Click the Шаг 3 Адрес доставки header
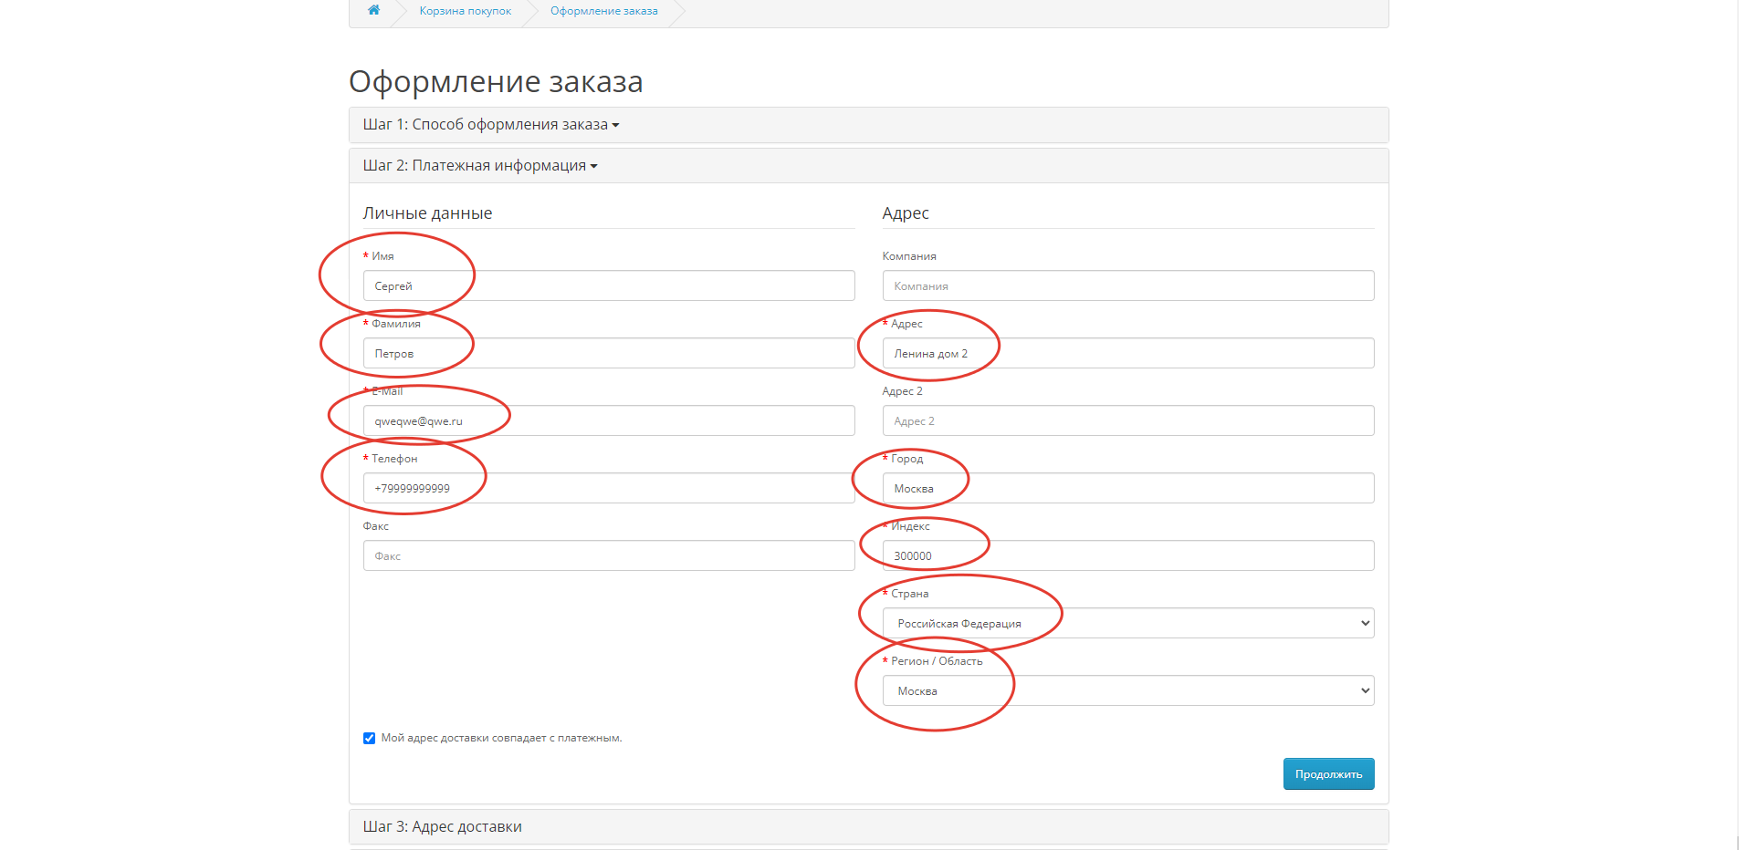The height and width of the screenshot is (850, 1739). point(443,827)
